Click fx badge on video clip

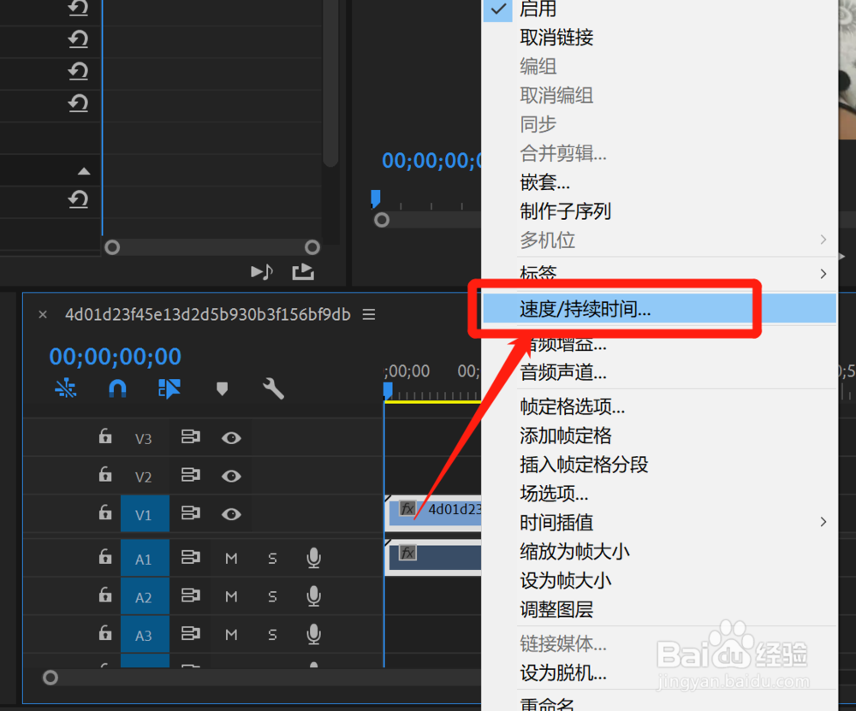pyautogui.click(x=407, y=508)
